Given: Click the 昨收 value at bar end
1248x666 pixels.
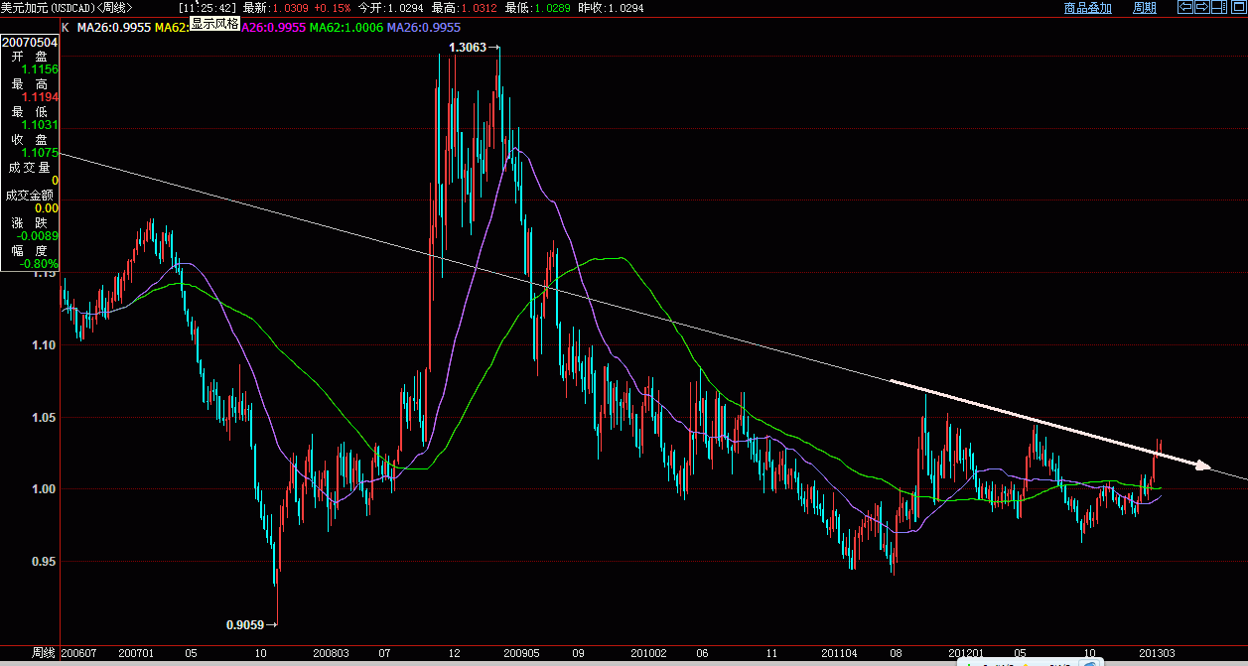Looking at the screenshot, I should coord(625,7).
